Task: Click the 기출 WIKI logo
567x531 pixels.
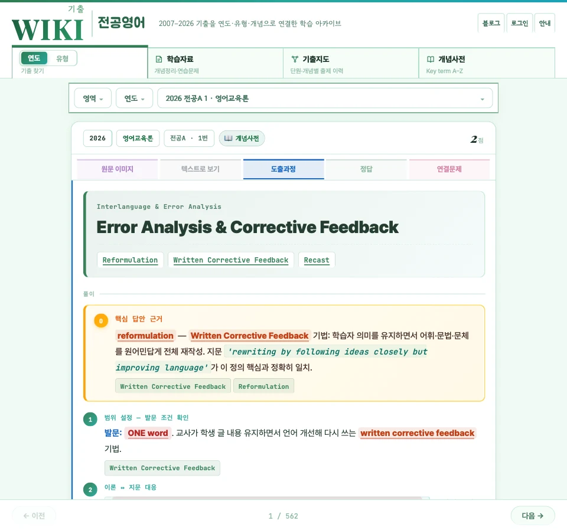Action: [x=48, y=24]
